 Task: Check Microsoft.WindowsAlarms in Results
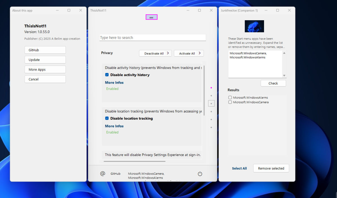pyautogui.click(x=230, y=97)
